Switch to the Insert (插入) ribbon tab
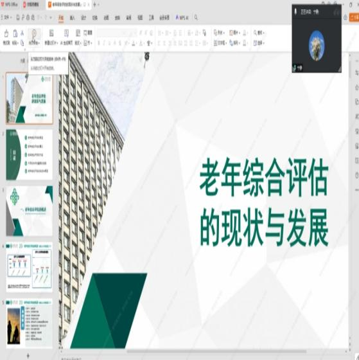The image size is (359, 360). [72, 18]
